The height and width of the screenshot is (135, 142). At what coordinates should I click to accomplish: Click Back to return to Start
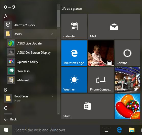click(10, 119)
